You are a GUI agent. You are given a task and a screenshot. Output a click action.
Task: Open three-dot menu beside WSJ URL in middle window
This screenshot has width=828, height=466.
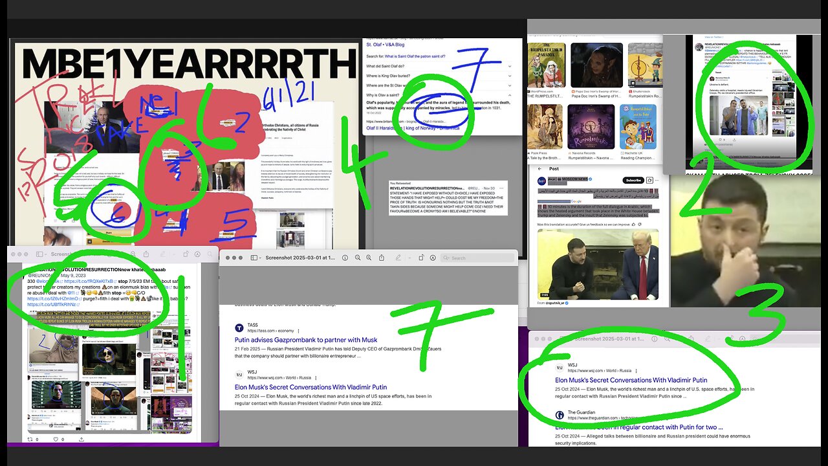coord(316,378)
